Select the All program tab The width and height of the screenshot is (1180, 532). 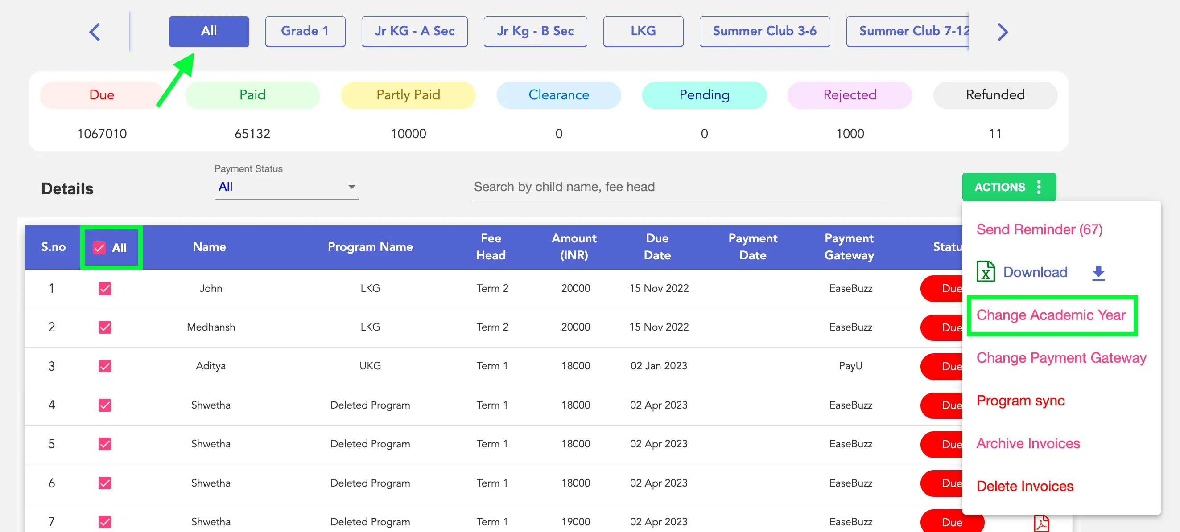pos(209,32)
